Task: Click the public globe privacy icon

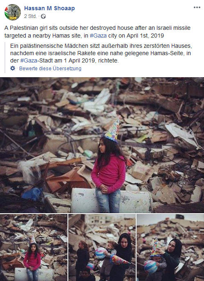Action: [x=43, y=16]
